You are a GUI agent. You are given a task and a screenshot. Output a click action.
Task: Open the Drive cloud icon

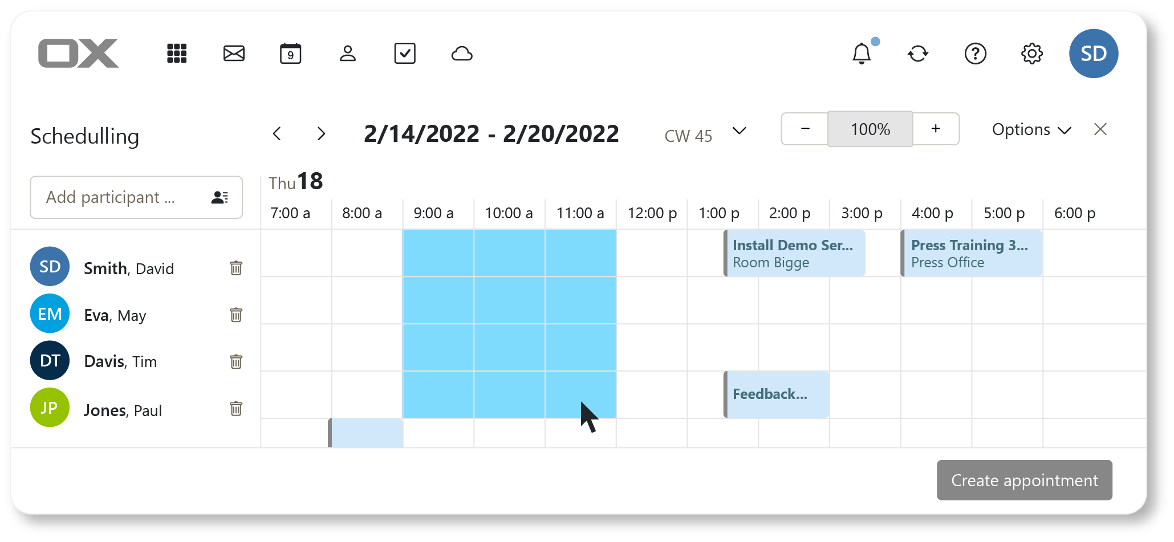[462, 54]
